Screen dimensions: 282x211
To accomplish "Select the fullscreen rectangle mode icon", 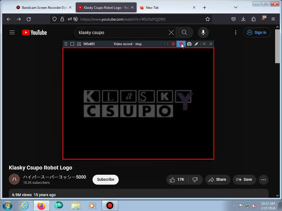I will point(72,44).
